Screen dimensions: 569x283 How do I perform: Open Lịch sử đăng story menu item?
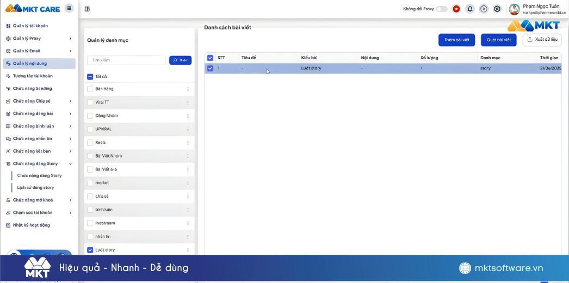point(35,187)
